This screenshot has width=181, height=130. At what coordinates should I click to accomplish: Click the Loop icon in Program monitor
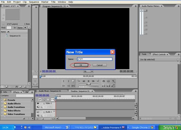click(104, 81)
